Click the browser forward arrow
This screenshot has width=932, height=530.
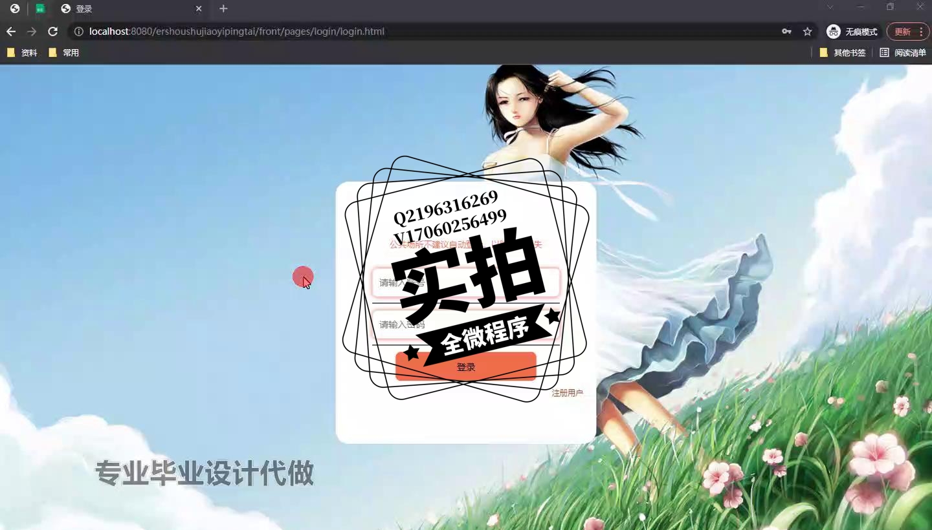pos(32,32)
